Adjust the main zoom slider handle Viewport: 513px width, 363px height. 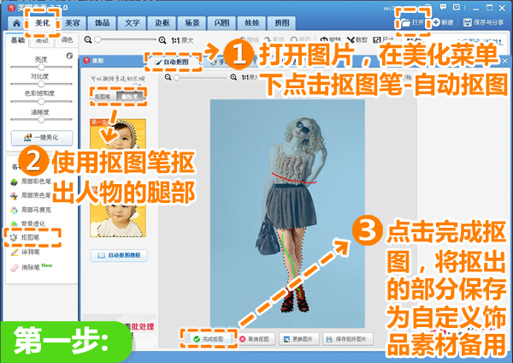click(97, 39)
